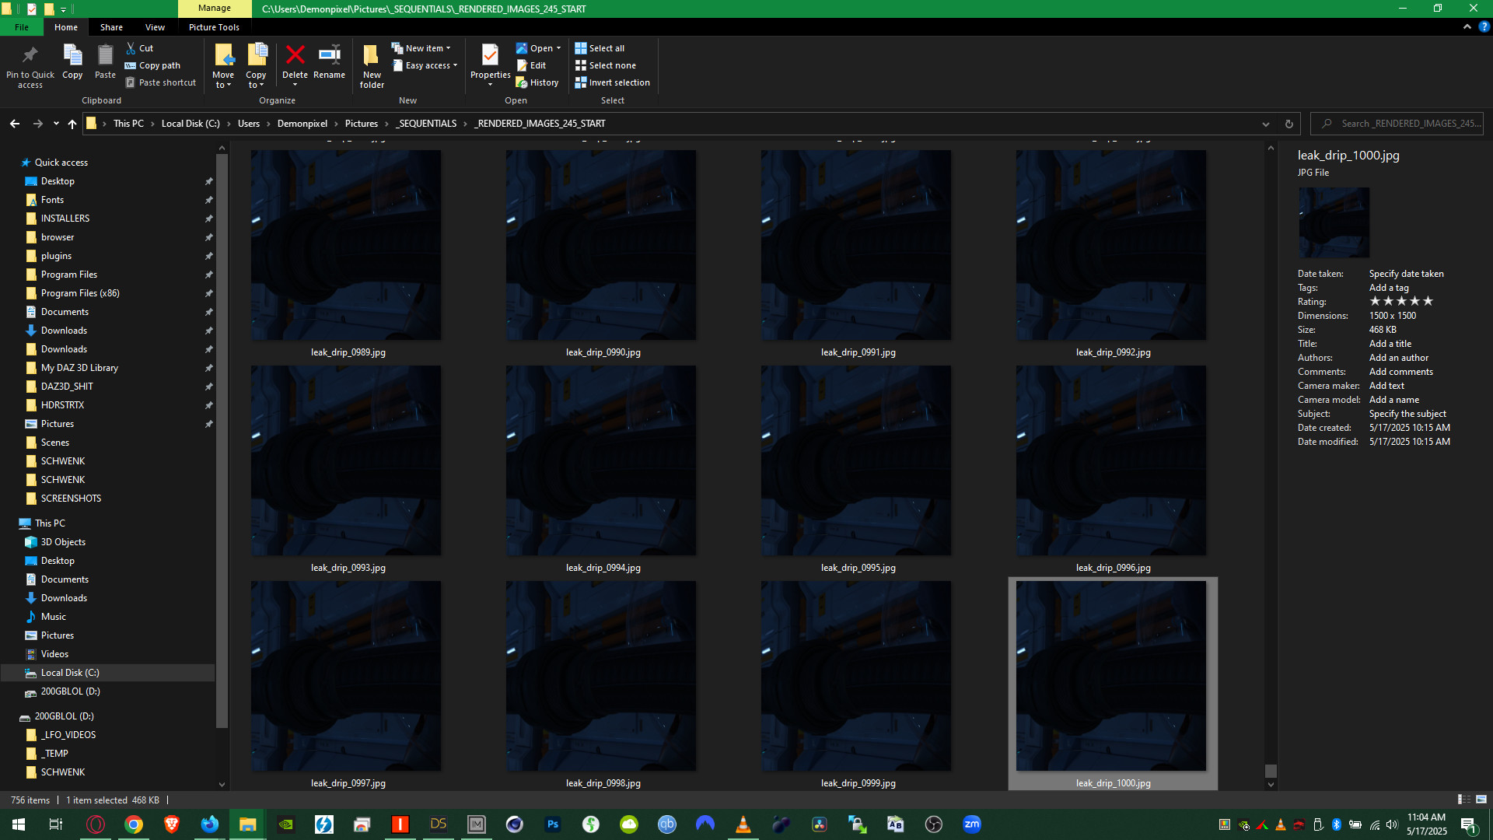
Task: Click Select none in the ribbon
Action: (x=605, y=65)
